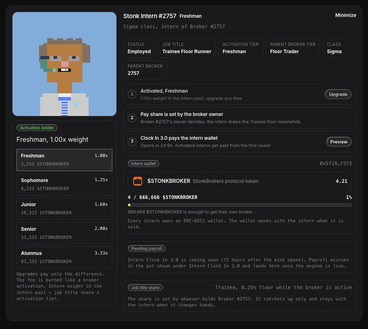
Task: Click the 1% progress value
Action: click(x=349, y=197)
